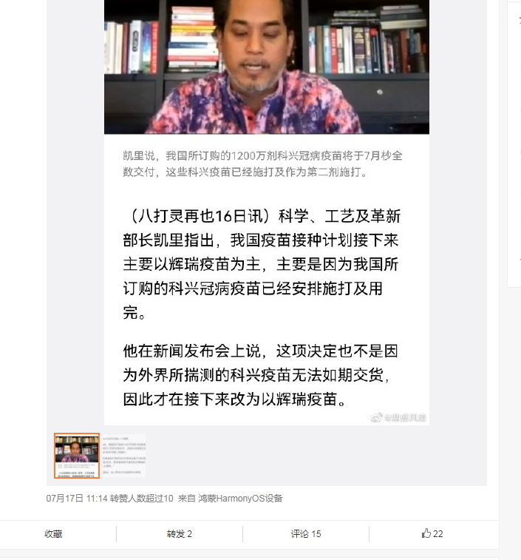Open the 转发 2 repost option
The width and height of the screenshot is (521, 560).
coord(180,533)
